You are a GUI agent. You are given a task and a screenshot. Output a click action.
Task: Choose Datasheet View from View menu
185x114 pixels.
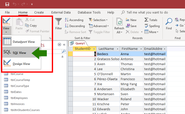[x=22, y=42]
